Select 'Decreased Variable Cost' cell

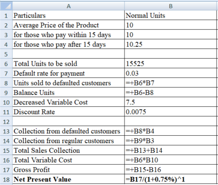pyautogui.click(x=69, y=102)
